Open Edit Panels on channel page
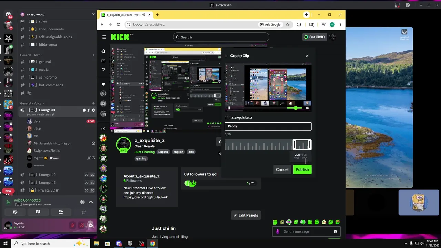Image resolution: width=441 pixels, height=248 pixels. click(246, 215)
